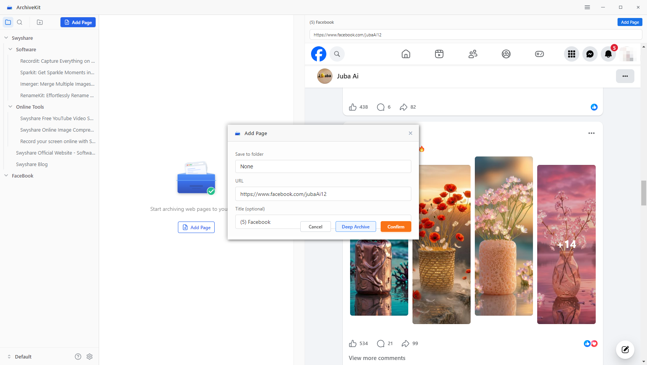The width and height of the screenshot is (647, 365).
Task: Switch the Default profile selector
Action: (19, 357)
